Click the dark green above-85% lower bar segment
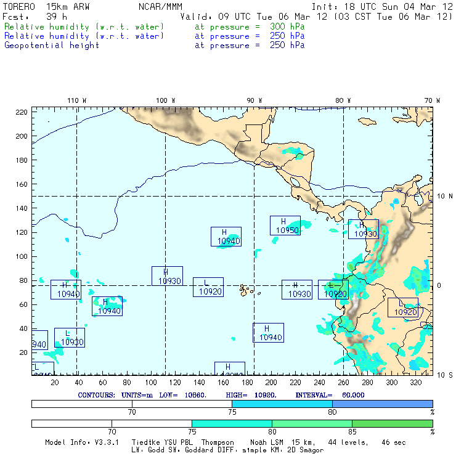Viewport: 456px width, 456px height. [393, 423]
